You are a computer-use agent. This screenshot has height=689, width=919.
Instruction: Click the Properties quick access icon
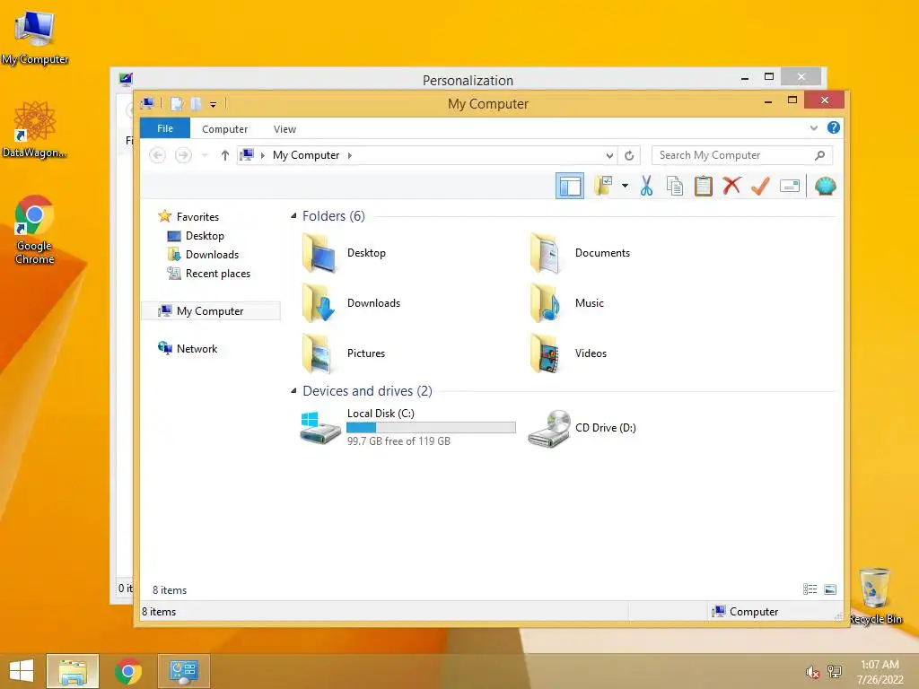(177, 104)
